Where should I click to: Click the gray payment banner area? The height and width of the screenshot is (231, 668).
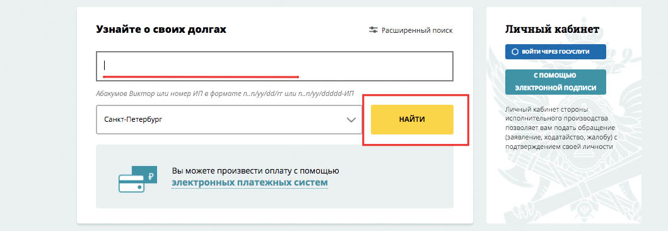click(x=274, y=177)
